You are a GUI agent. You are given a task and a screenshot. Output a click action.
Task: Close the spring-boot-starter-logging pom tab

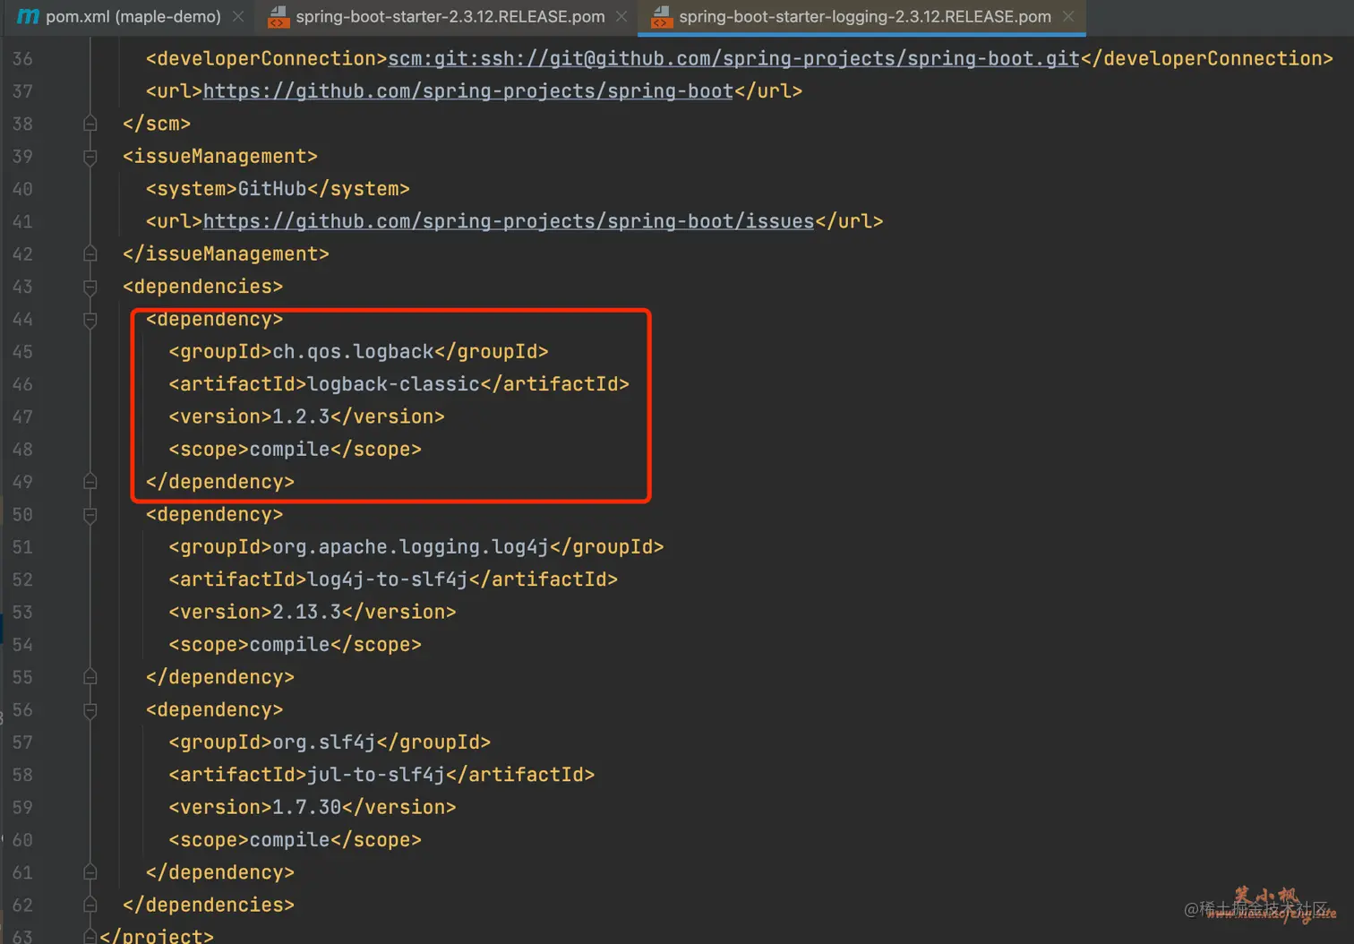pos(1068,16)
